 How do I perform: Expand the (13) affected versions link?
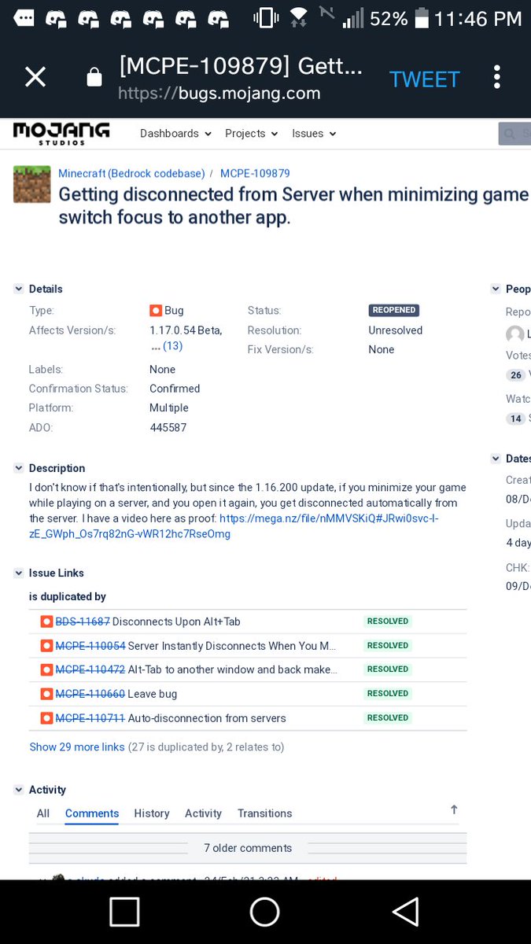[x=172, y=346]
